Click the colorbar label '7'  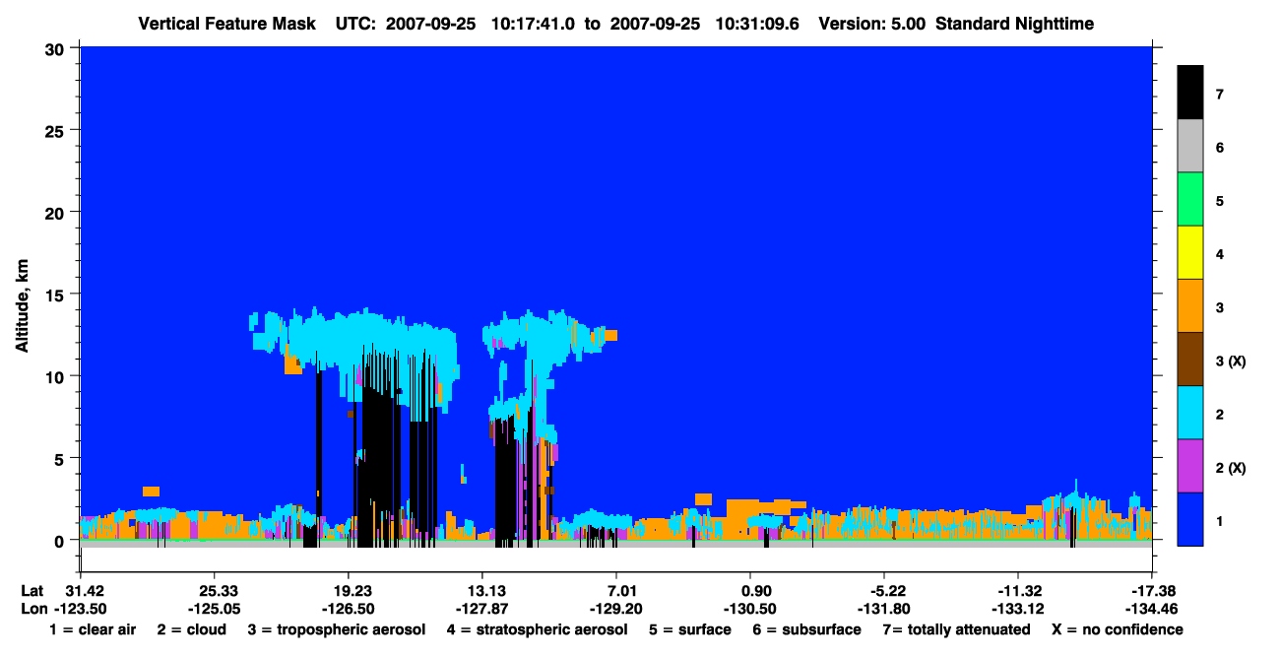[x=1219, y=95]
